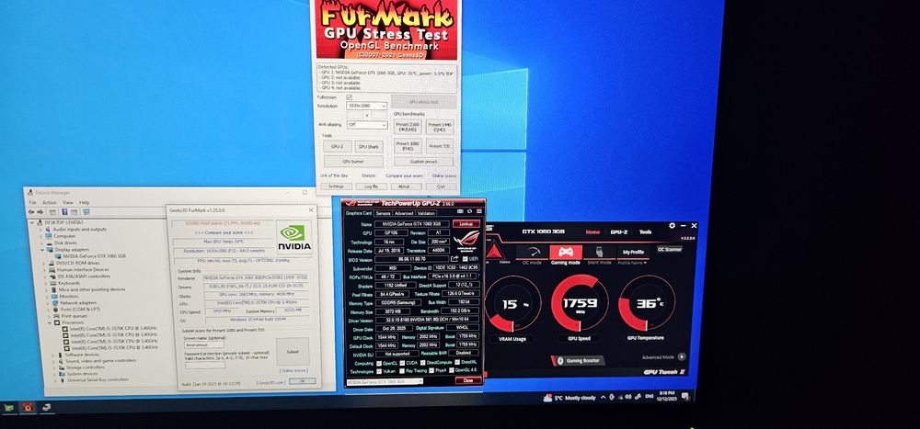The image size is (920, 429).
Task: Toggle UEFI checkbox in GPU-Z
Action: point(466,259)
